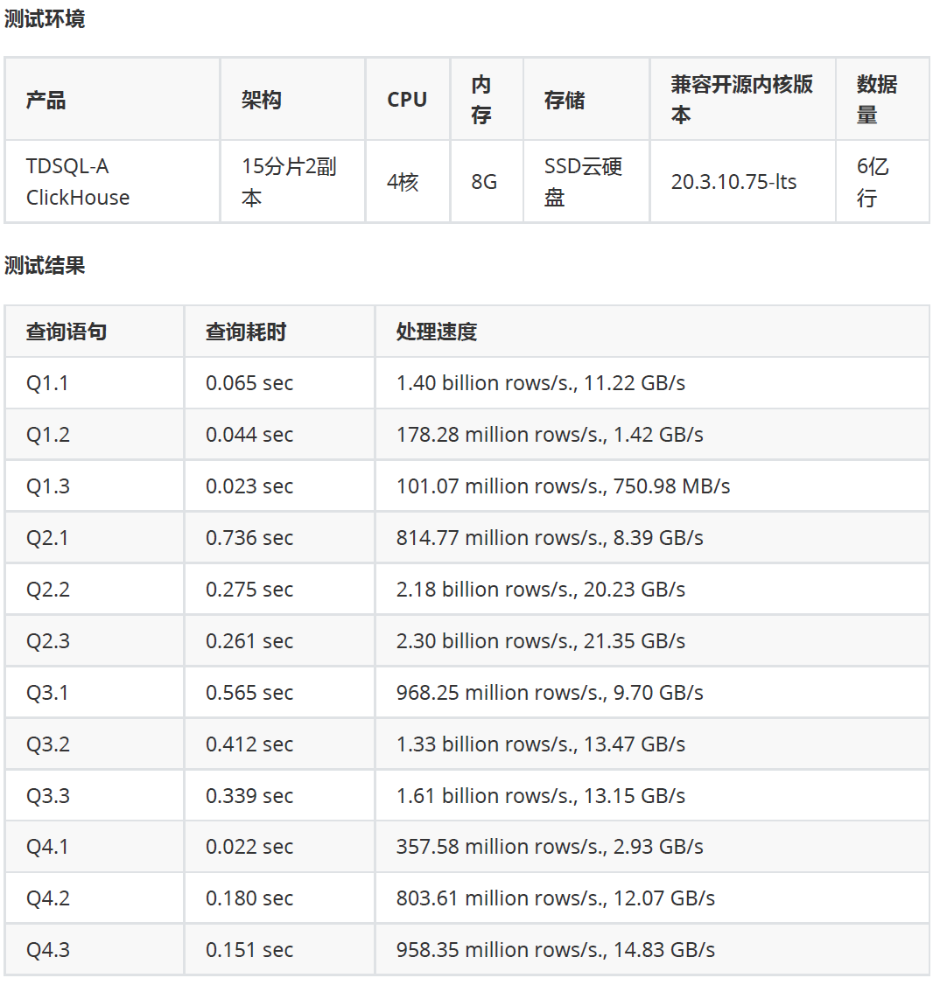Click the 0.565 sec duration cell

click(279, 692)
